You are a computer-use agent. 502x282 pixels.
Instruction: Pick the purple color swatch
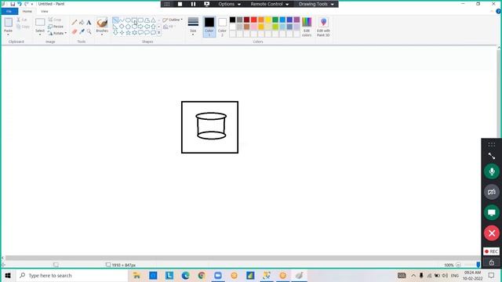tap(296, 20)
